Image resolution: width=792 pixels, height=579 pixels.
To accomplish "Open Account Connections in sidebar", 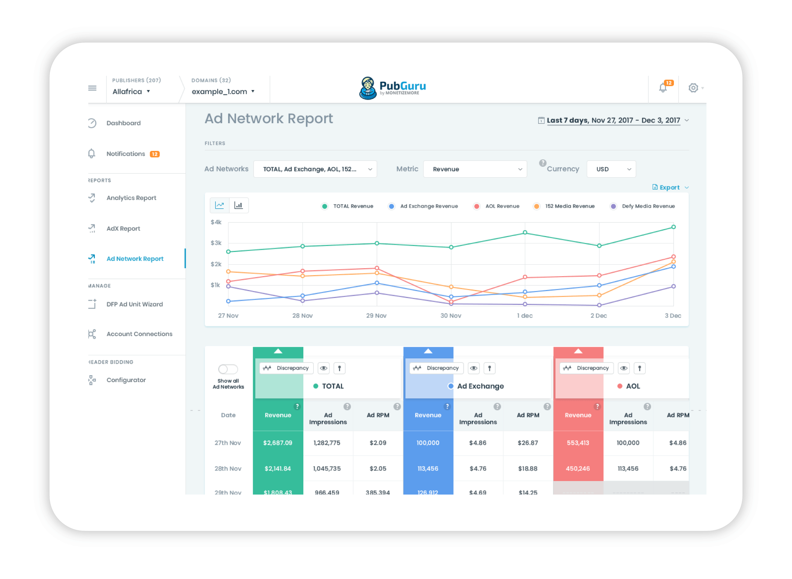I will [x=139, y=334].
